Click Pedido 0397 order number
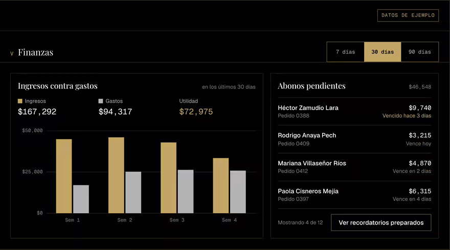This screenshot has width=450, height=250. 294,199
